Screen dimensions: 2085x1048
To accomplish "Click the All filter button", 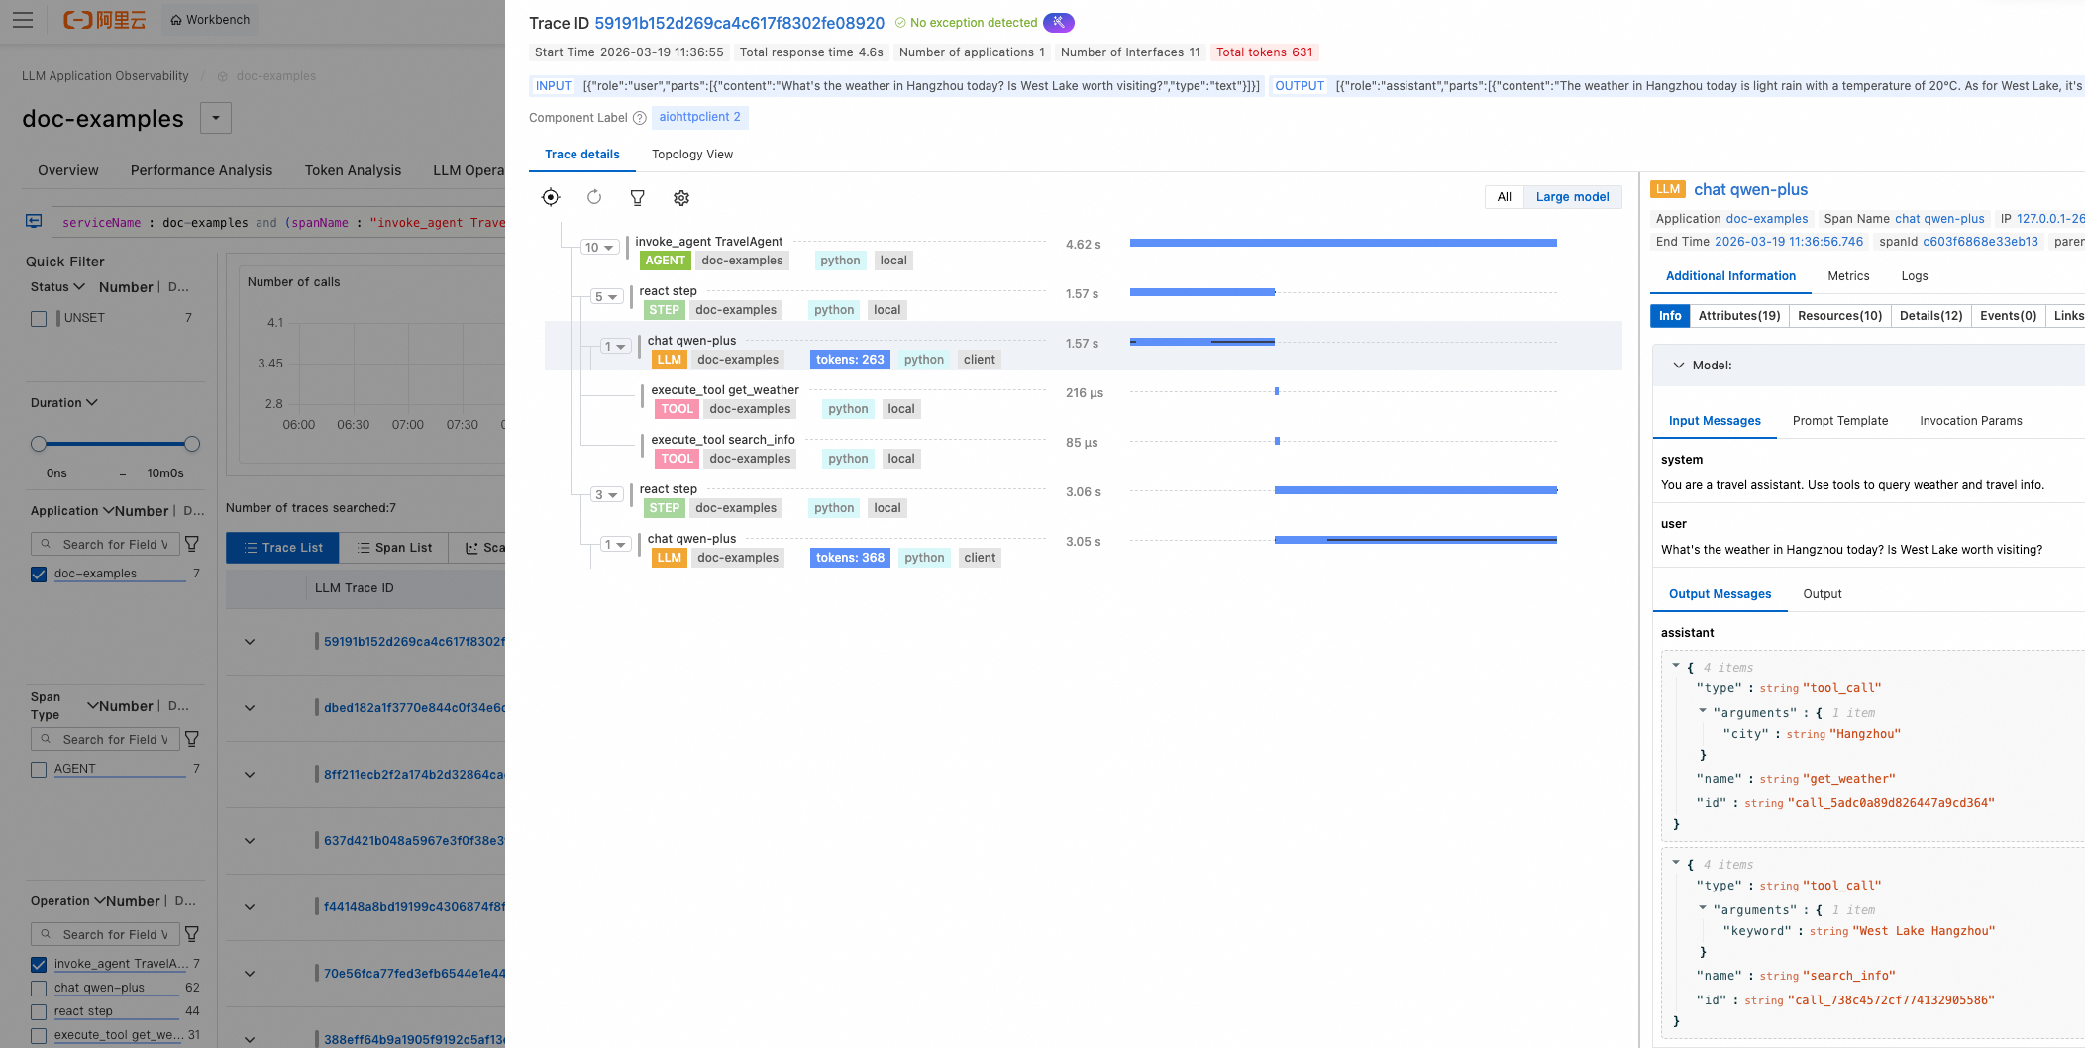I will [1505, 197].
